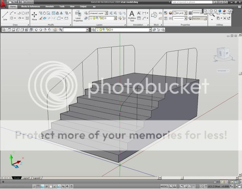Expand the Modify panel arrow
This screenshot has width=242, height=189.
tap(70, 25)
